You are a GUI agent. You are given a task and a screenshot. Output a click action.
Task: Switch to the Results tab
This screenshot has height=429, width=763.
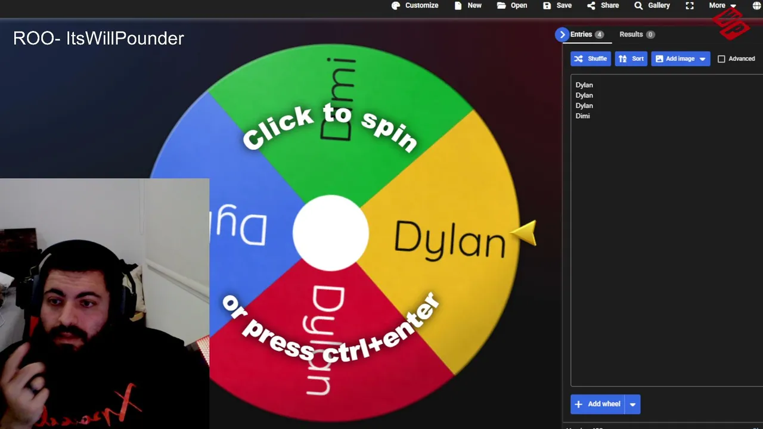(x=637, y=35)
